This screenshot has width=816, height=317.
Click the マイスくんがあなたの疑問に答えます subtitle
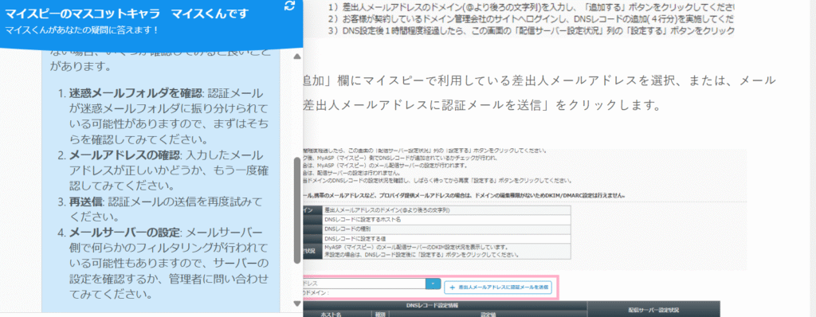(82, 29)
